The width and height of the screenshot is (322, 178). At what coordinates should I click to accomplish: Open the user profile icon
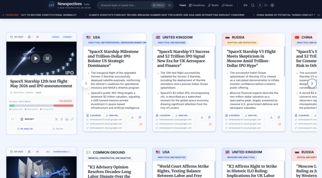pyautogui.click(x=260, y=5)
